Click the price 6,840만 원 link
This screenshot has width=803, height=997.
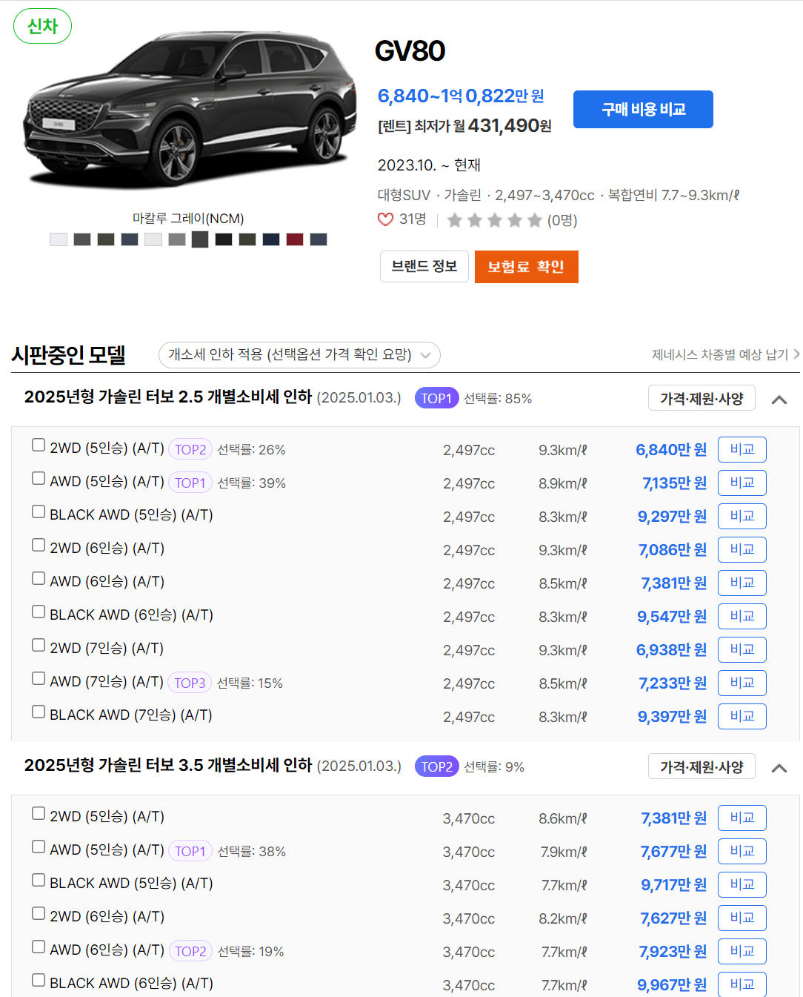[x=671, y=450]
